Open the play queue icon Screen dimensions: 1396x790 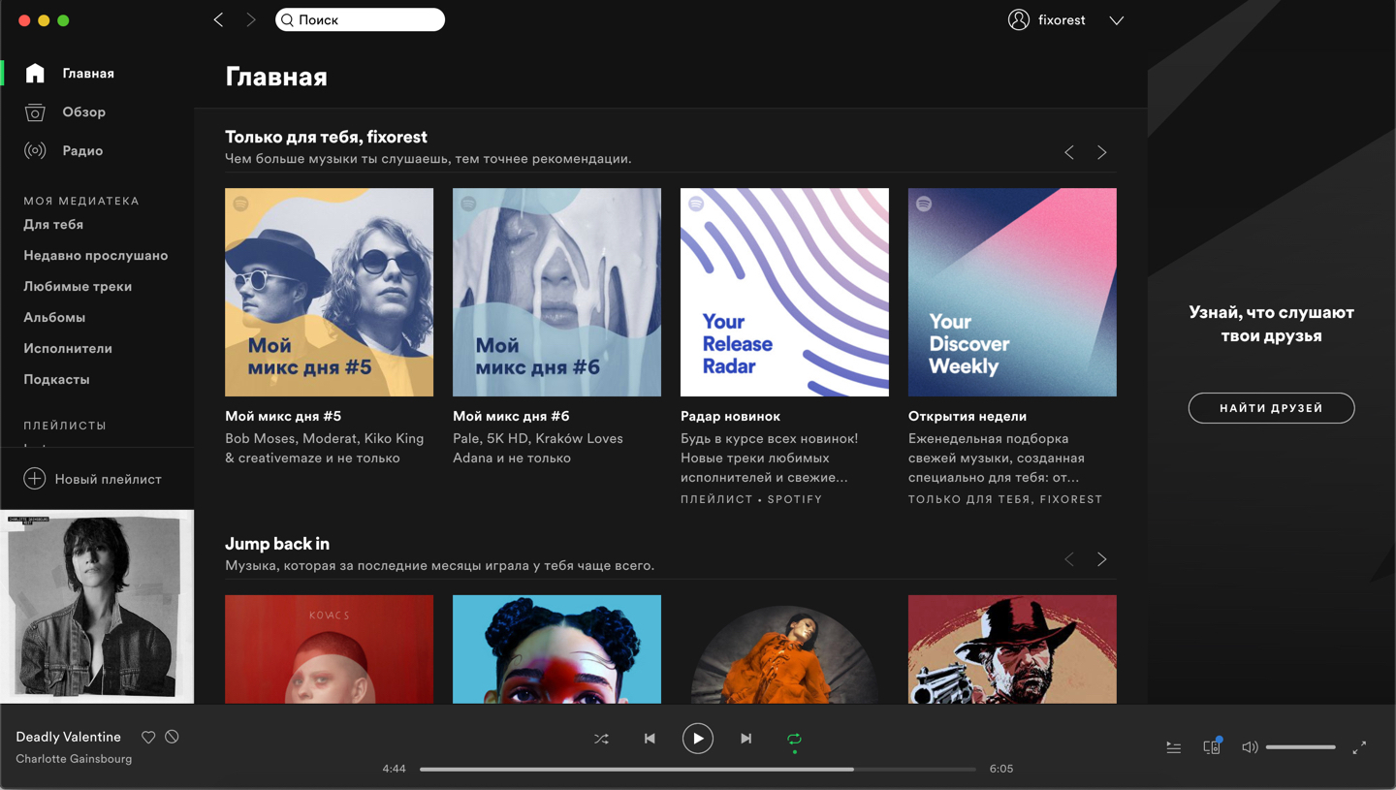pyautogui.click(x=1173, y=747)
